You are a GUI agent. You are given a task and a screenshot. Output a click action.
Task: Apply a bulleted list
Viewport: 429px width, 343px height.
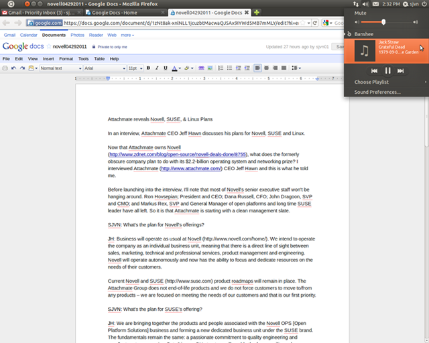pos(229,68)
